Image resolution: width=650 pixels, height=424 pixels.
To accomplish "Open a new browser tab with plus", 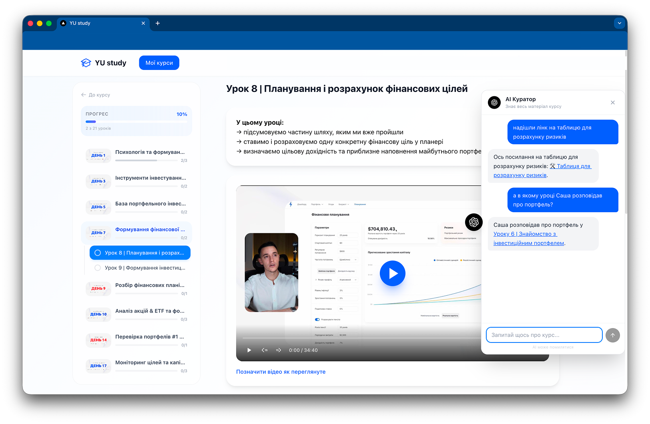I will (x=158, y=23).
